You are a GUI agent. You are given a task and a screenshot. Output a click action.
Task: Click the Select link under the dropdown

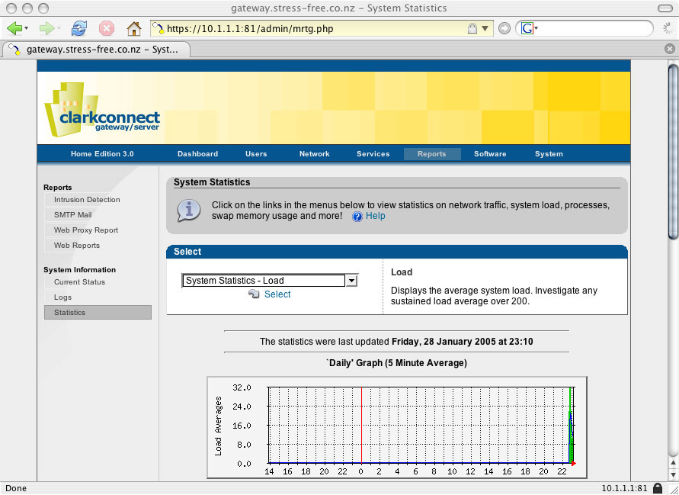(277, 294)
